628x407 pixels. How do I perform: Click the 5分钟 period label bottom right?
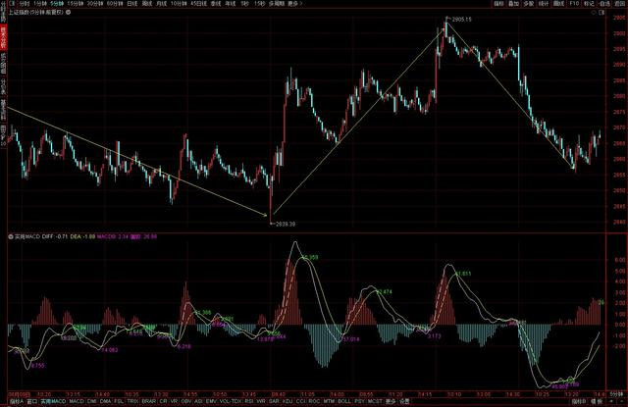pyautogui.click(x=617, y=394)
